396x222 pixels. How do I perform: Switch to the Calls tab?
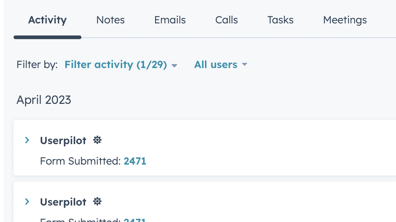pos(226,20)
